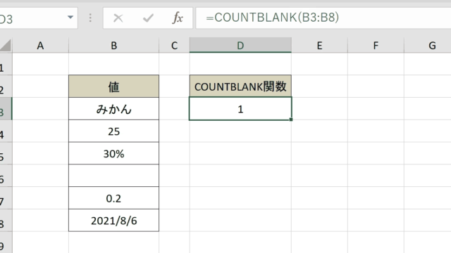Viewport: 451px width, 253px height.
Task: Select the cell containing みかん
Action: (x=114, y=109)
